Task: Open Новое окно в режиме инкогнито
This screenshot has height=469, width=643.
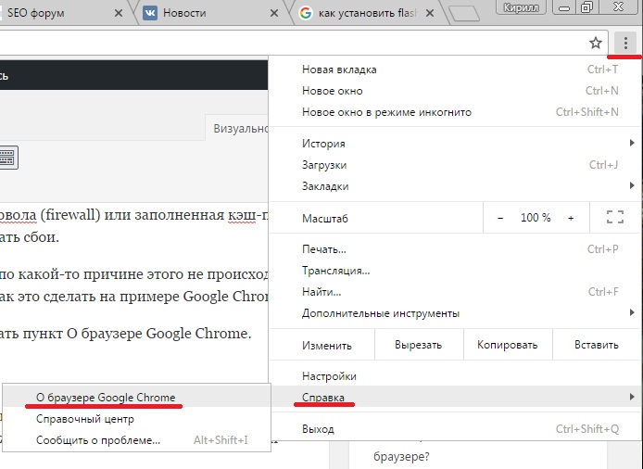Action: [x=455, y=112]
